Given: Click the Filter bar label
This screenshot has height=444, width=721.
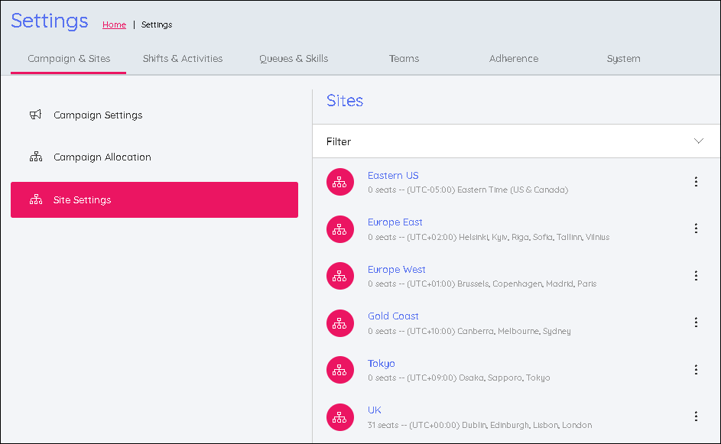Looking at the screenshot, I should click(x=339, y=141).
